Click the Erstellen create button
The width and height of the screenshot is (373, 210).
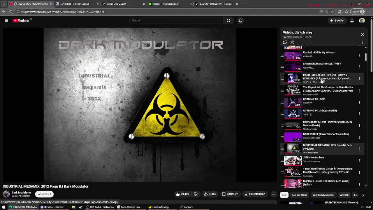coord(337,20)
